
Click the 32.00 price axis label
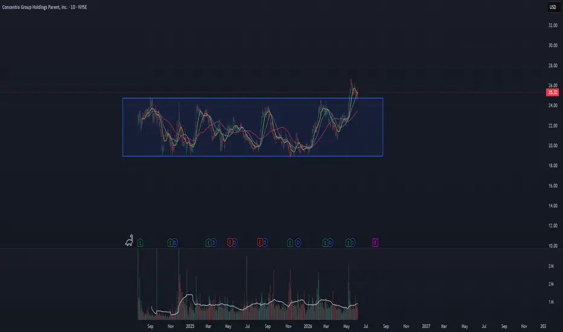[x=553, y=25]
